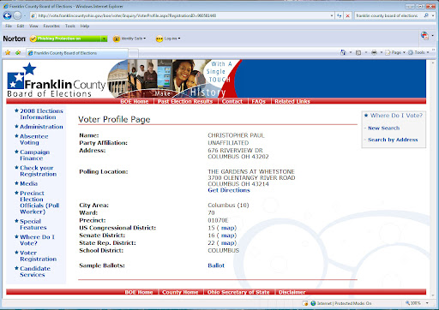
Task: Click the Refresh page icon
Action: 340,15
